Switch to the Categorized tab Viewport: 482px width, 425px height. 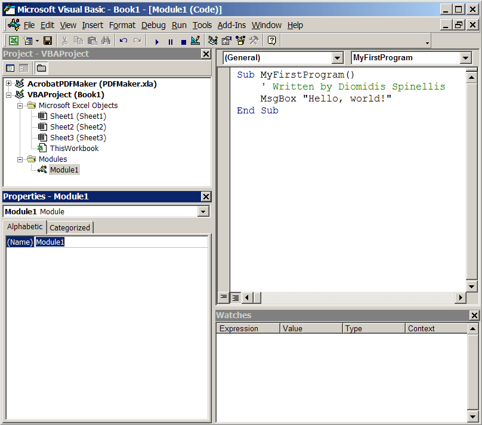click(70, 228)
